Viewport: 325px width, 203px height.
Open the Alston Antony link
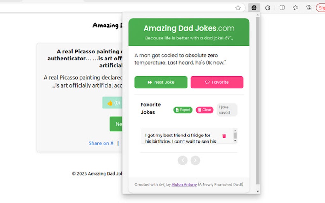click(184, 185)
